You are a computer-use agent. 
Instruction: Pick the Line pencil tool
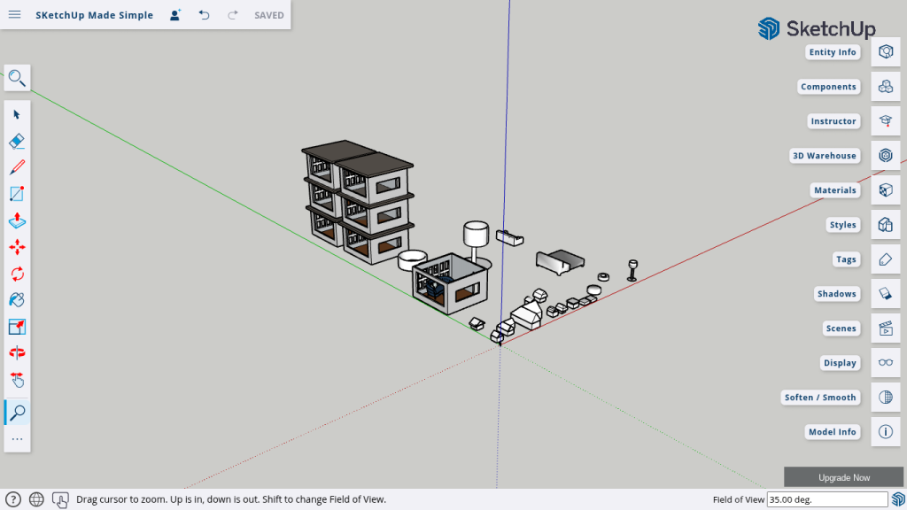click(17, 167)
